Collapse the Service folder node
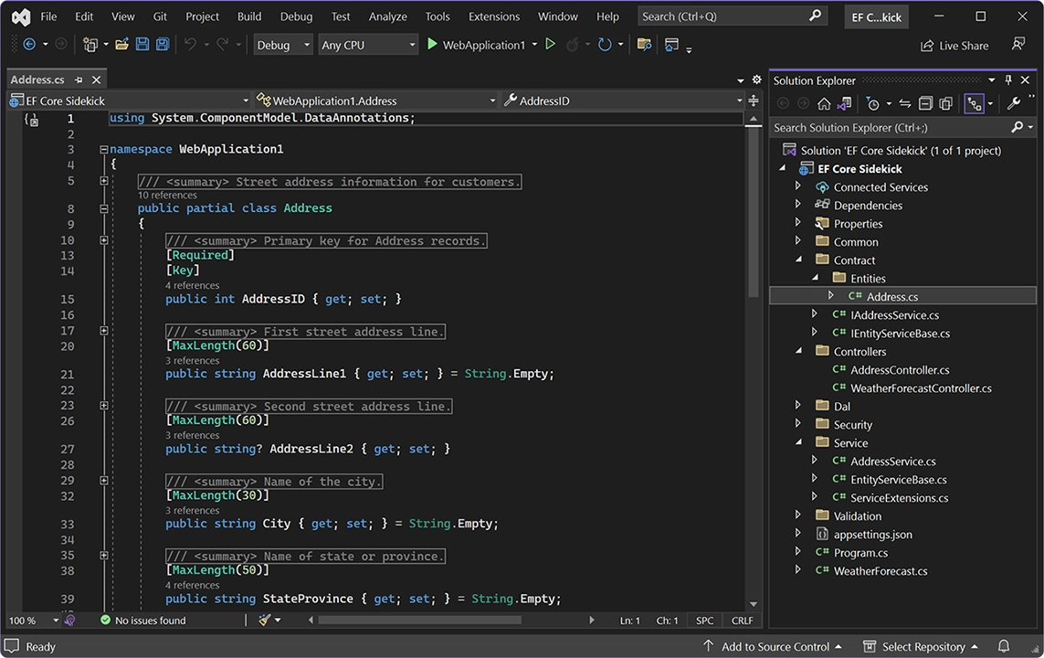1044x658 pixels. click(798, 442)
